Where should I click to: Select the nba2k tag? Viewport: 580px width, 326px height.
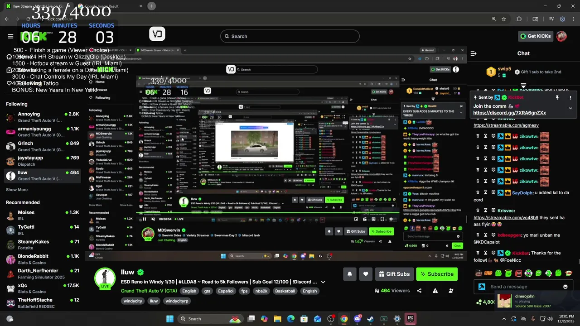coord(261,291)
